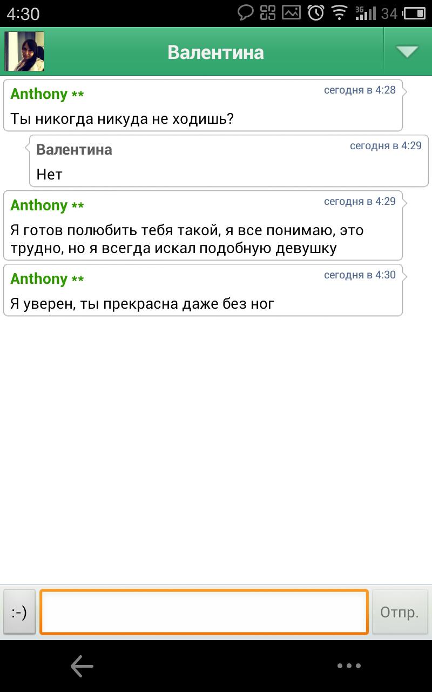
Task: Focus the message text input field
Action: pyautogui.click(x=204, y=612)
